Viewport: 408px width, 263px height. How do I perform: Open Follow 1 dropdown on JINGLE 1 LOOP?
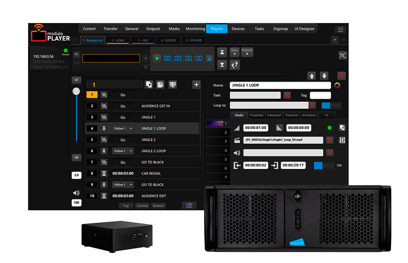[x=123, y=128]
